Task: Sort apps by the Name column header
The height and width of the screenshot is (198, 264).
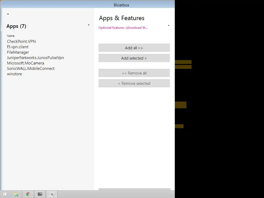Action: point(11,36)
